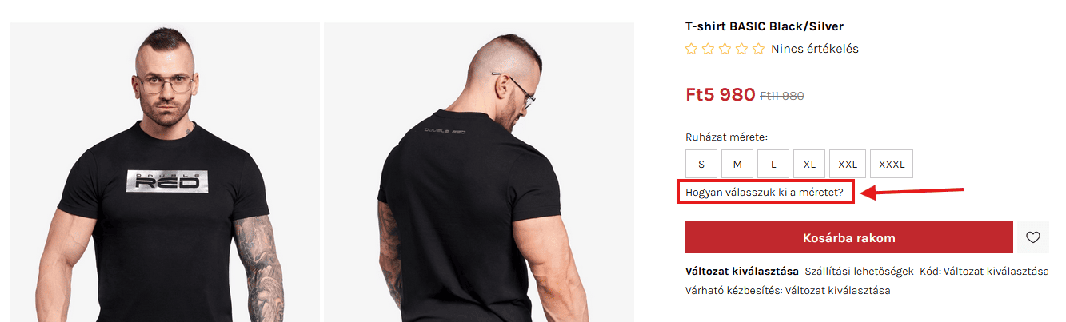Open back view product photo
The image size is (1066, 322).
click(479, 172)
